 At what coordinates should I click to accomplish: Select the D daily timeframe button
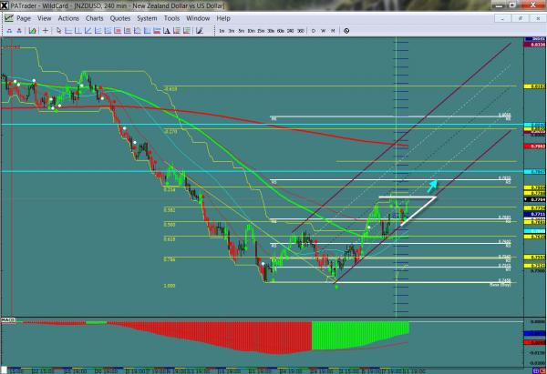314,31
